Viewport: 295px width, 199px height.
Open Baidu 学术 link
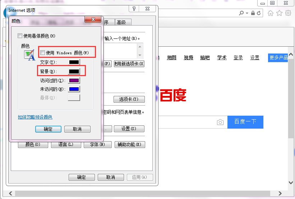pyautogui.click(x=222, y=57)
